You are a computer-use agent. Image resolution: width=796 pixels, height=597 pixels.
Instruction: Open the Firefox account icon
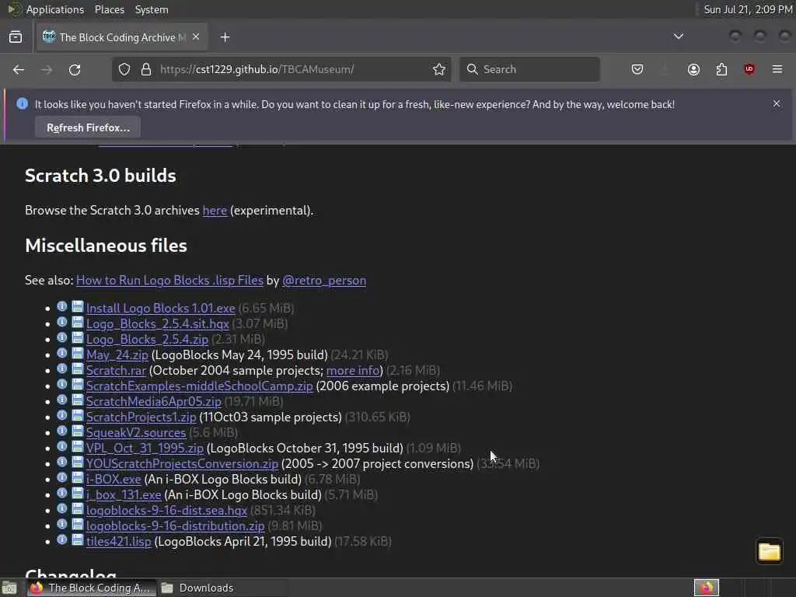[x=693, y=69]
